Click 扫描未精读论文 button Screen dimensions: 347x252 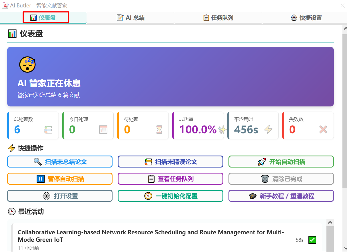coord(170,162)
